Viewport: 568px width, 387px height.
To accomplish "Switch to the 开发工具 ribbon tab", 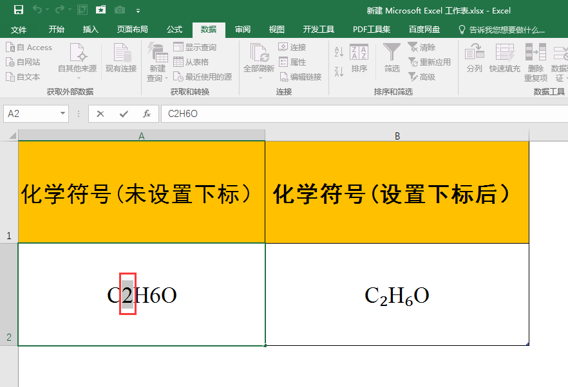I will 318,30.
